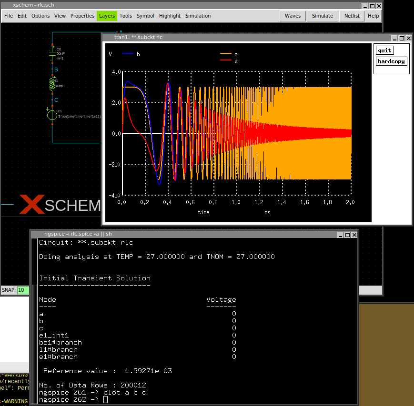
Task: Click the blue legend line for b
Action: coord(128,54)
